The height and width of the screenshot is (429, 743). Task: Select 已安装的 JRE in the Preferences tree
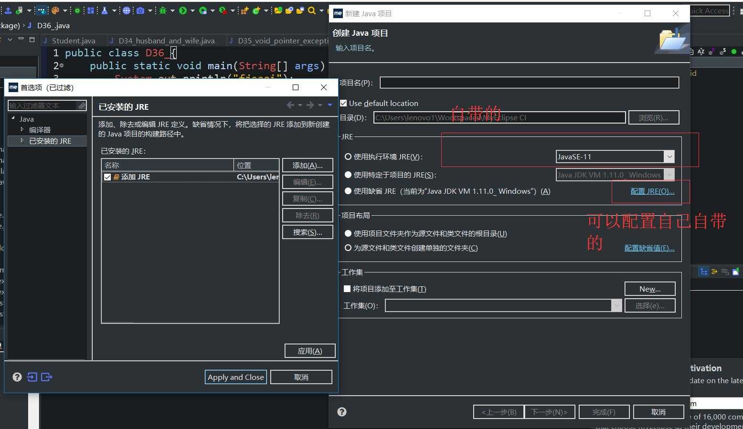50,141
